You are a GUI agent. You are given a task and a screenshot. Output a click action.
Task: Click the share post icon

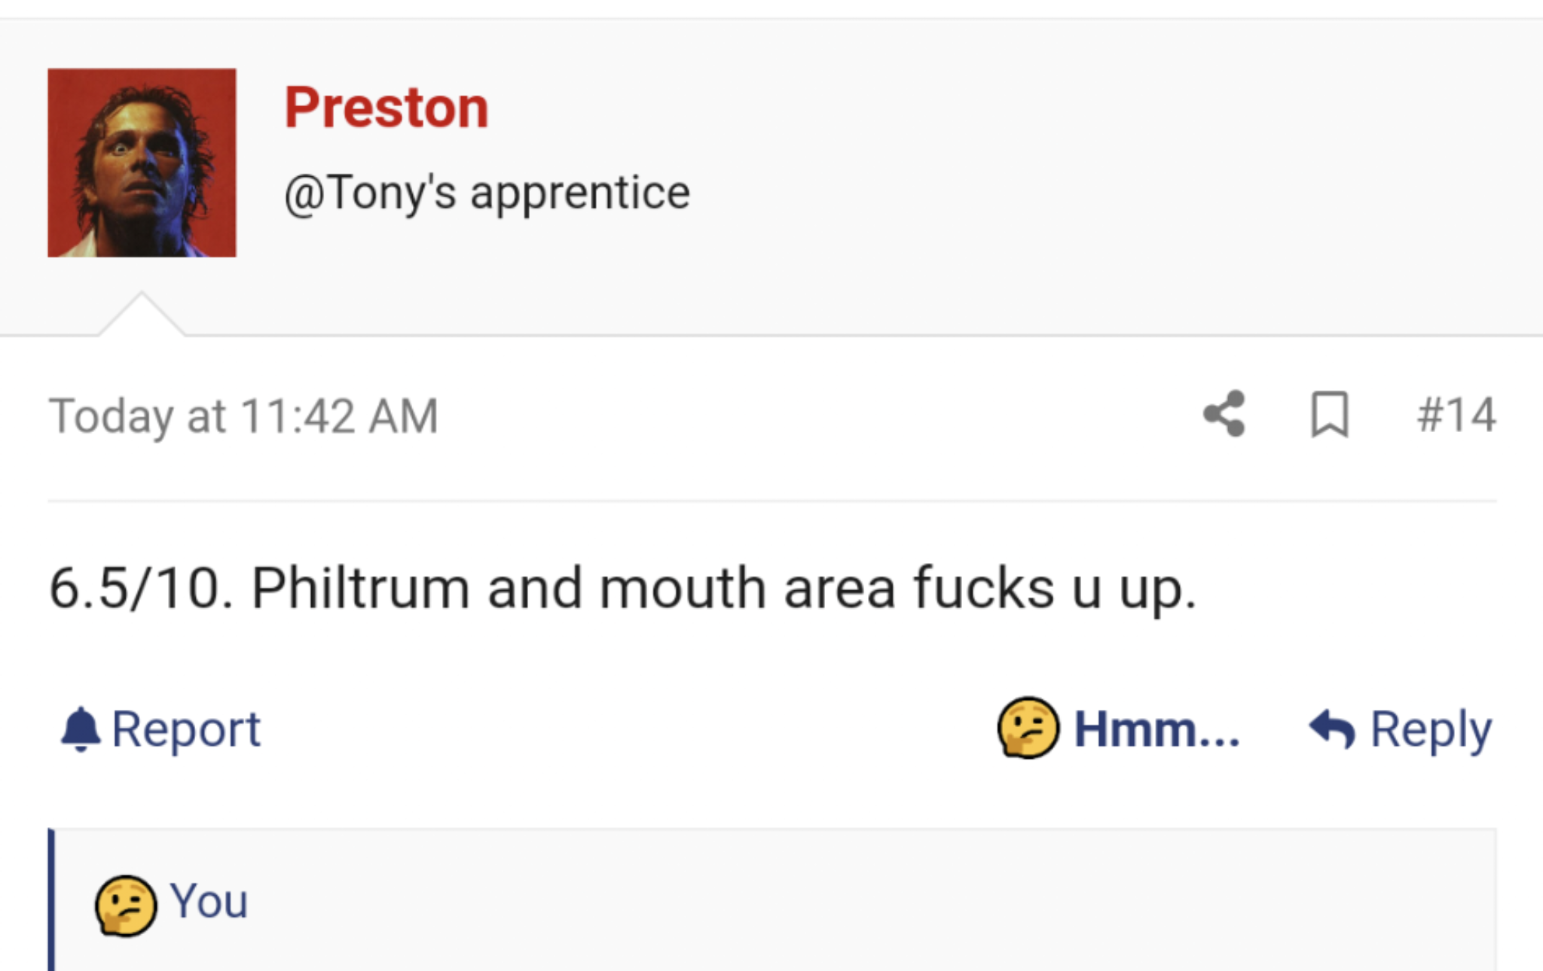click(1224, 414)
